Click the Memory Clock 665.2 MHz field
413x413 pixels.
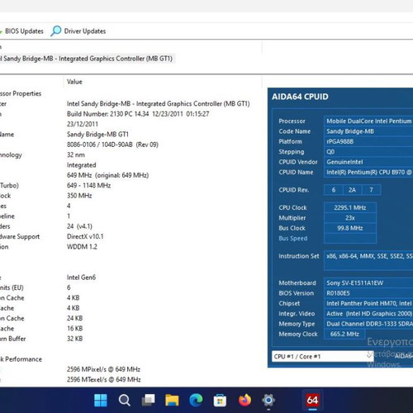(344, 334)
